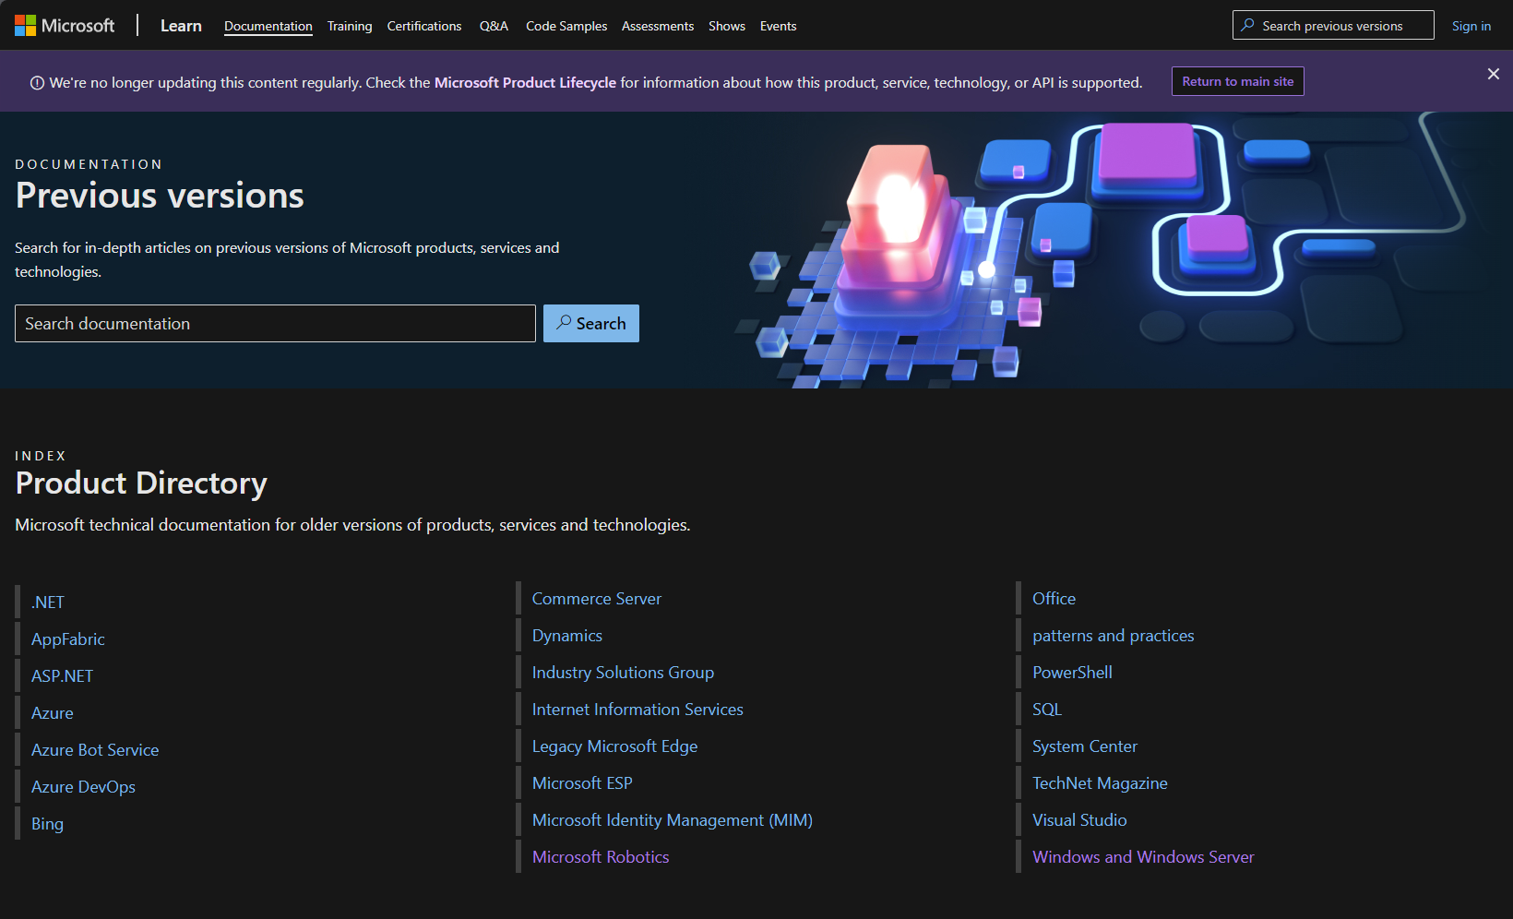Open the Internet Information Services link
The width and height of the screenshot is (1513, 919).
637,710
